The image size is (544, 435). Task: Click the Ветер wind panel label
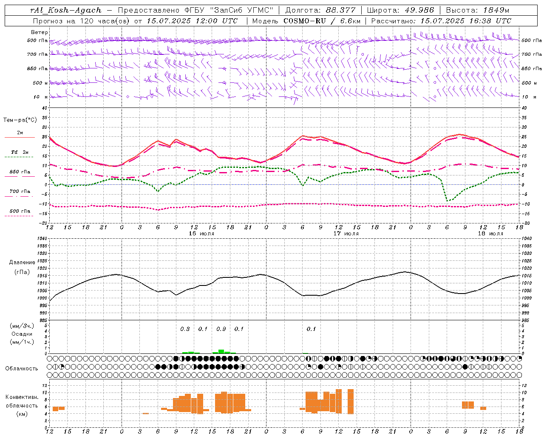pos(39,32)
